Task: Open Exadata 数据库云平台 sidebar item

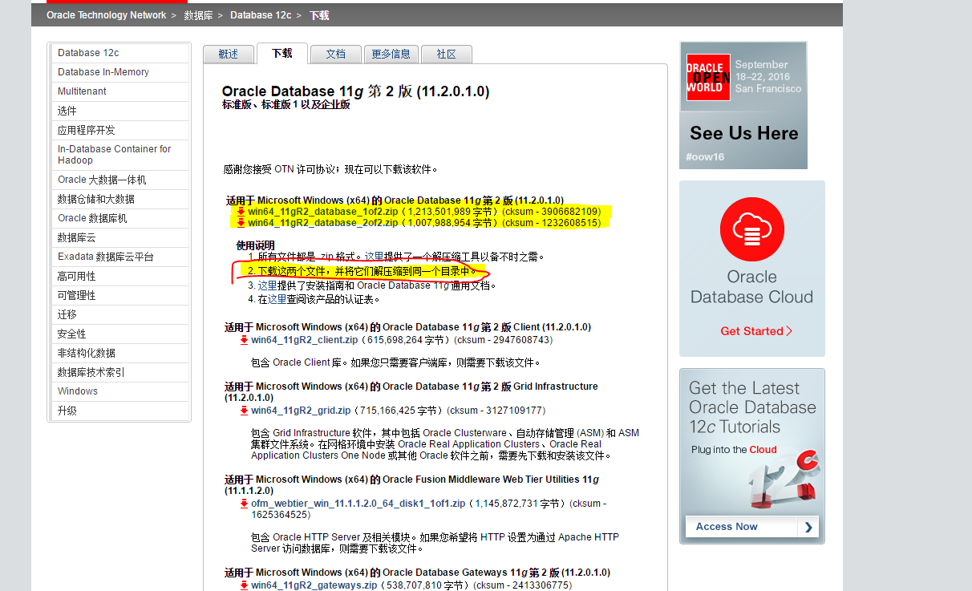Action: click(x=120, y=257)
